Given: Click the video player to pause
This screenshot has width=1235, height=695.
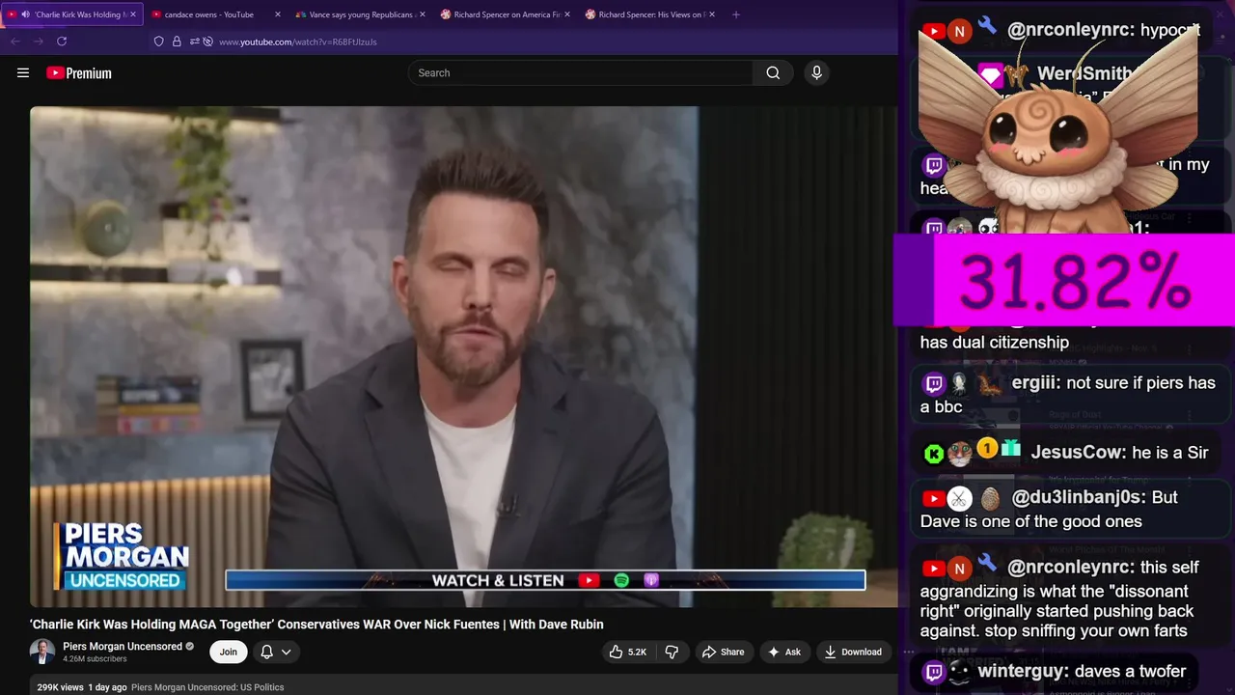Looking at the screenshot, I should coord(463,356).
